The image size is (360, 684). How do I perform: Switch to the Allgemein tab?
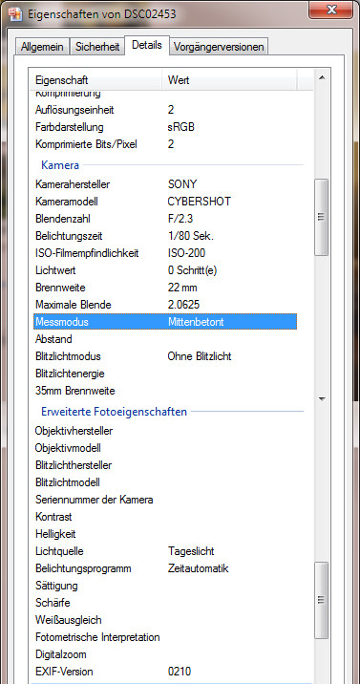click(x=43, y=47)
